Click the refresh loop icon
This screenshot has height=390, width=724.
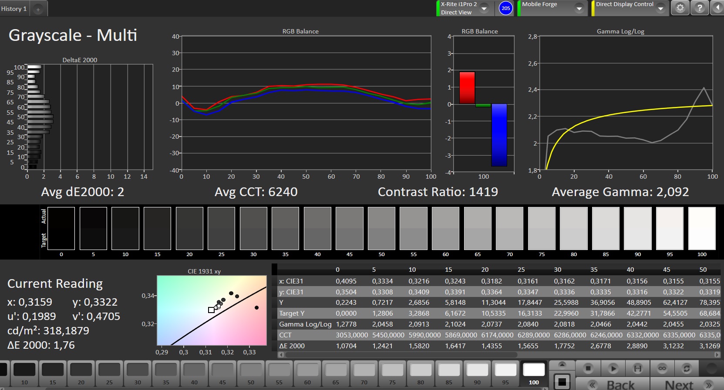[687, 368]
